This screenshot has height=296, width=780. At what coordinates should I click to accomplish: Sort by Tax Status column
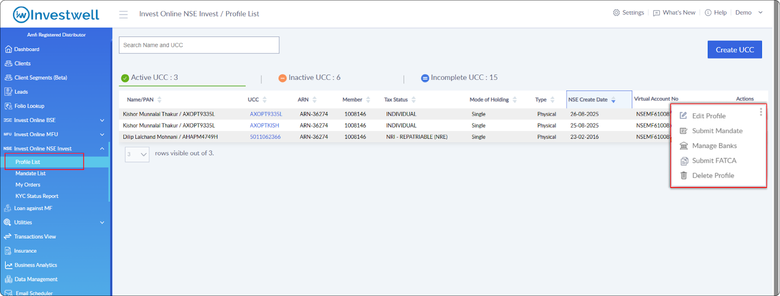point(413,100)
